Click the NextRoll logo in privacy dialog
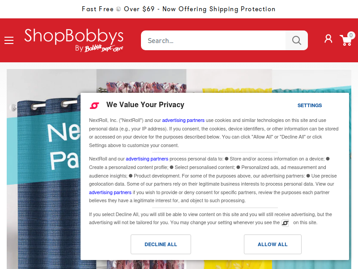 click(94, 105)
